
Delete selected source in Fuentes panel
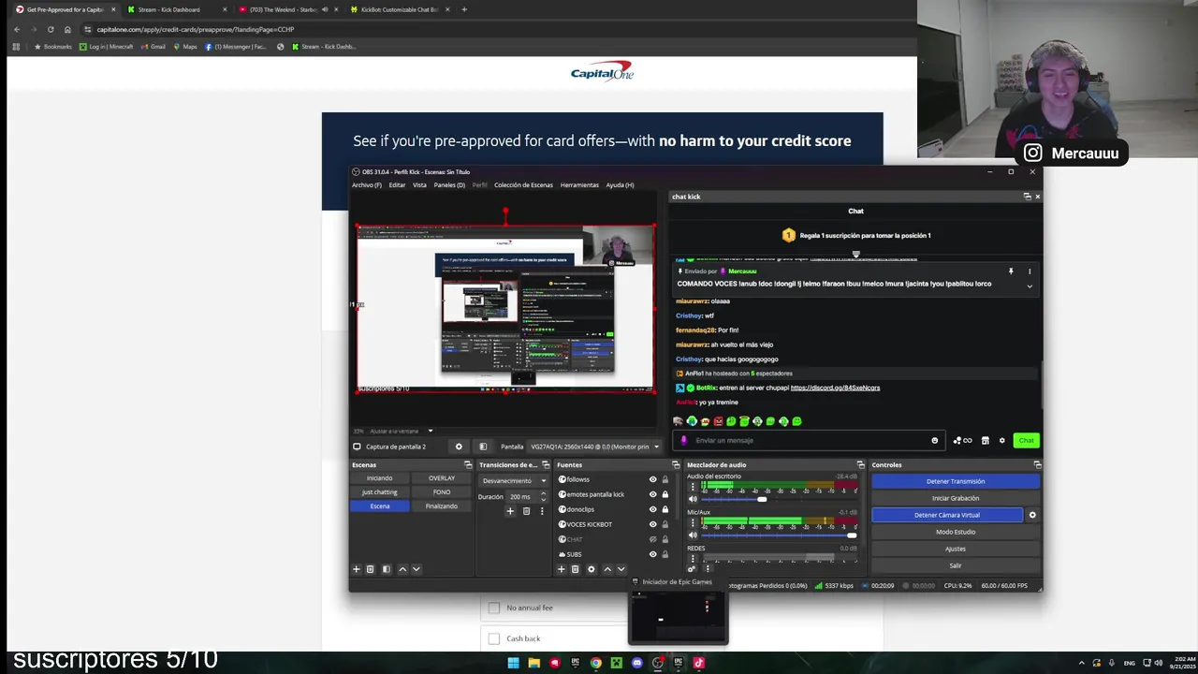pos(576,569)
